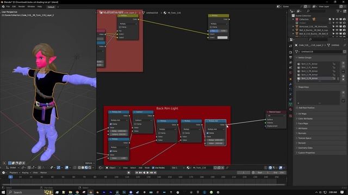The height and width of the screenshot is (195, 348).
Task: Open the Material properties tab icon
Action: pyautogui.click(x=291, y=109)
